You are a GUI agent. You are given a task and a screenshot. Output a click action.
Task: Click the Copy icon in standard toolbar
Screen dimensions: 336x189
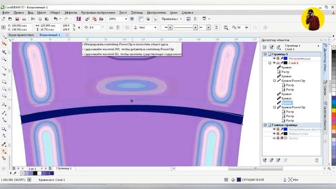tap(40, 19)
